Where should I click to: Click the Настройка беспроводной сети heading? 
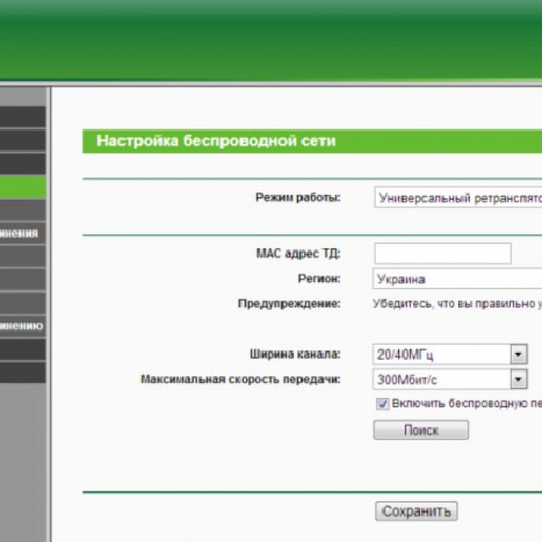click(x=216, y=141)
